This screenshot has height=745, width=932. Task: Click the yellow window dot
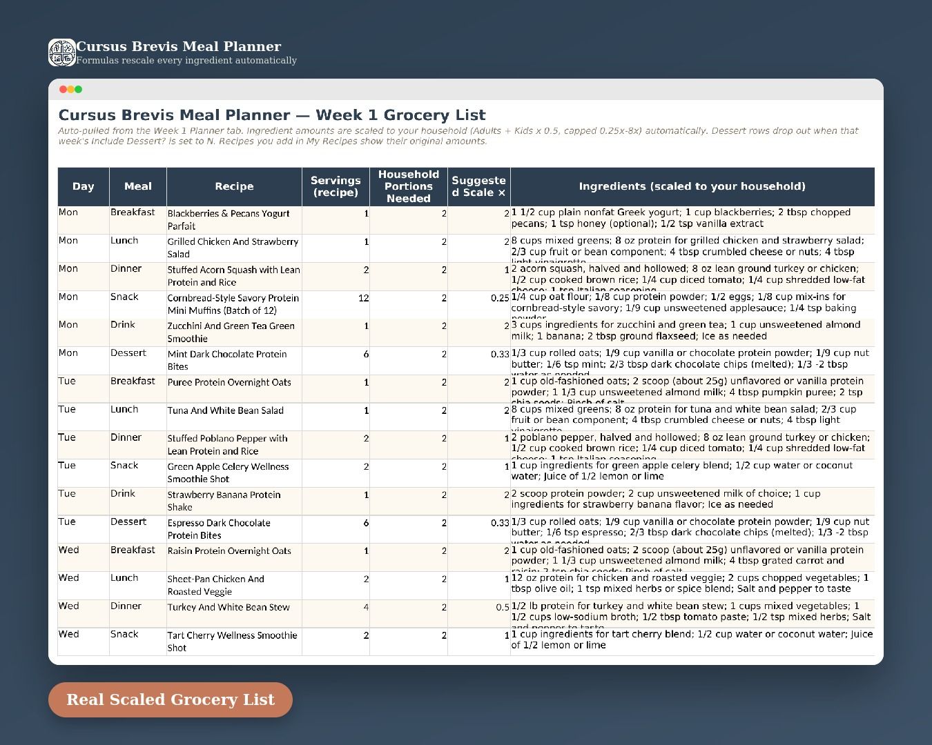click(x=70, y=89)
